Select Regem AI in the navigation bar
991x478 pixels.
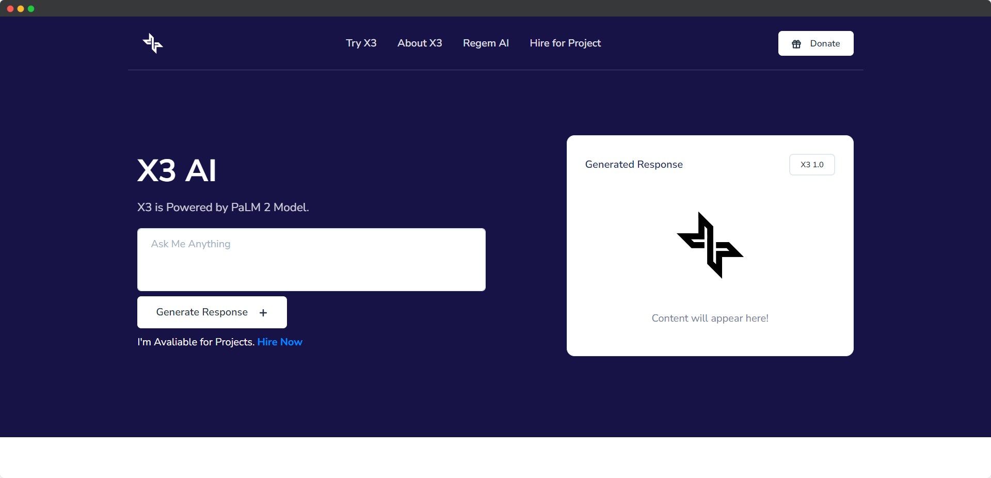tap(486, 43)
